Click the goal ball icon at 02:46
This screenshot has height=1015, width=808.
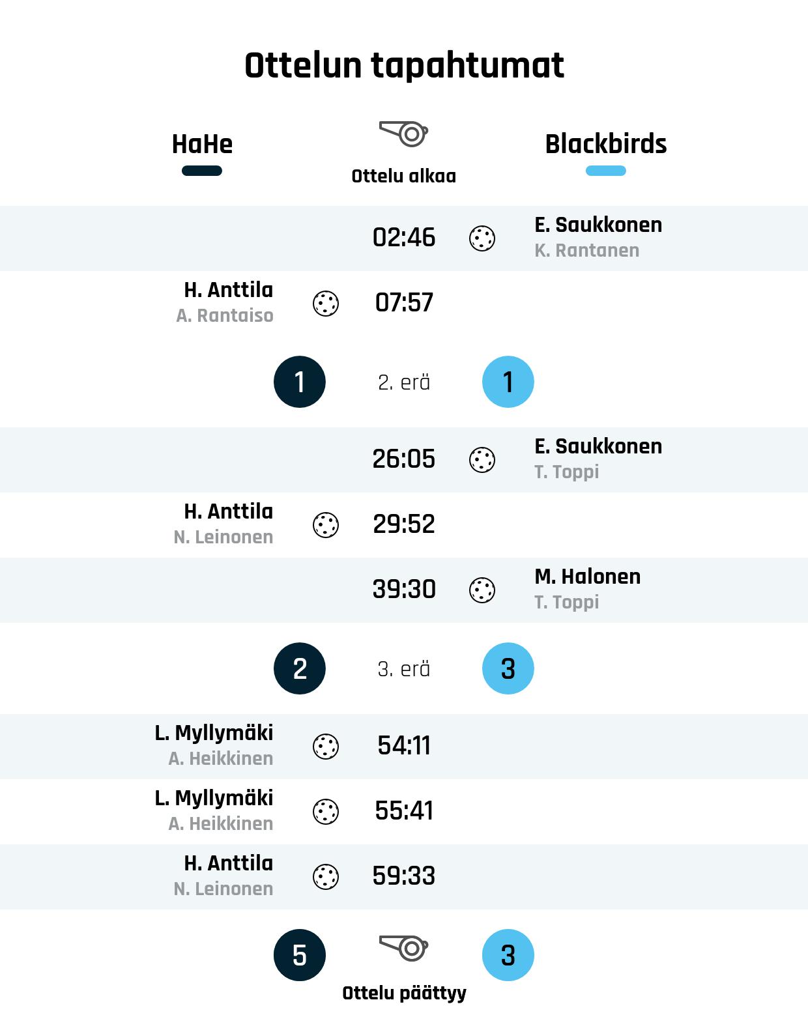coord(482,238)
